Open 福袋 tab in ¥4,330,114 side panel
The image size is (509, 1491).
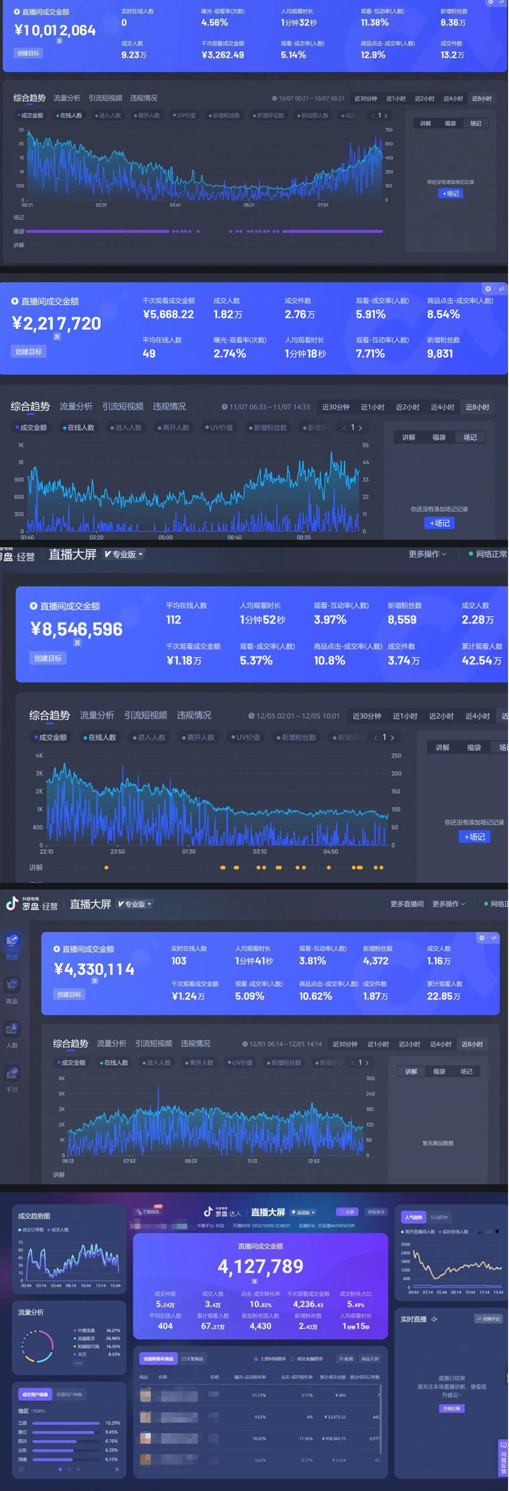(x=439, y=1072)
